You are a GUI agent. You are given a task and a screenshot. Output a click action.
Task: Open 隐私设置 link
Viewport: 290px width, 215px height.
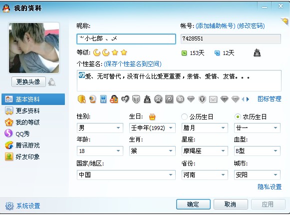270,186
